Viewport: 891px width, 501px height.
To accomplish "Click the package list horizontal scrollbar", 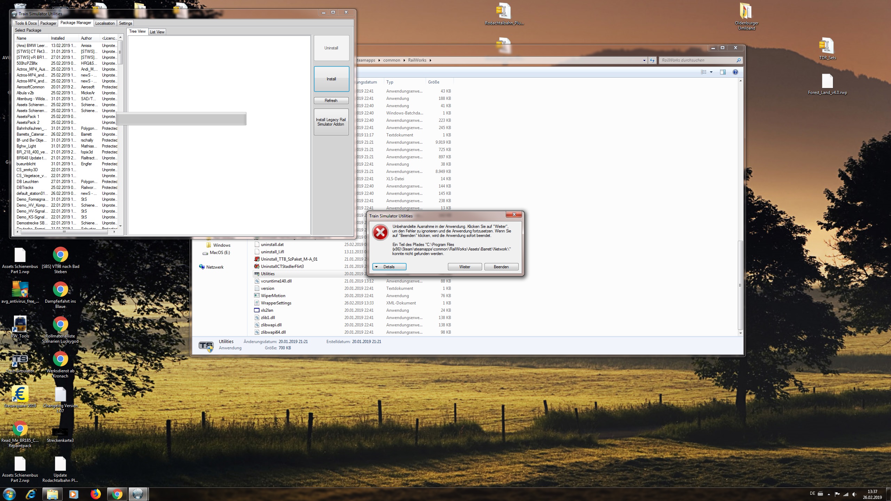I will click(x=64, y=232).
